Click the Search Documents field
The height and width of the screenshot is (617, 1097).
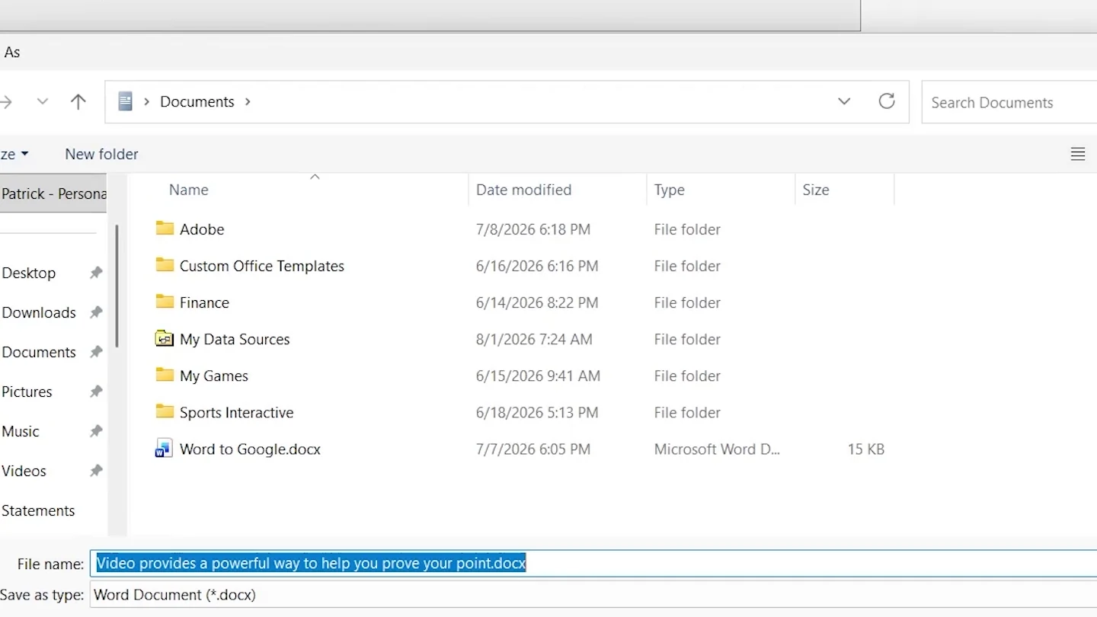tap(1009, 102)
